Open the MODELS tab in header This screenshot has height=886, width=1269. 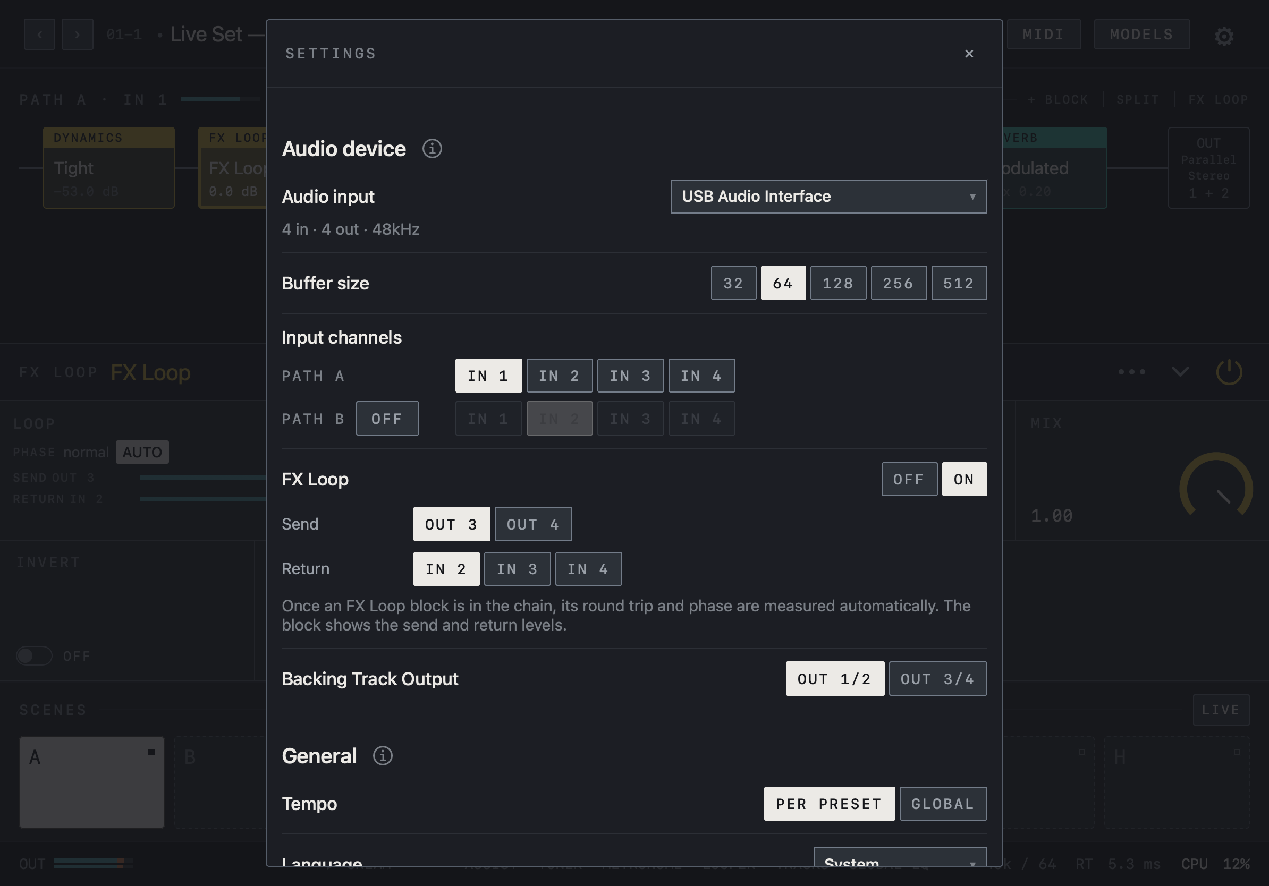click(x=1142, y=34)
